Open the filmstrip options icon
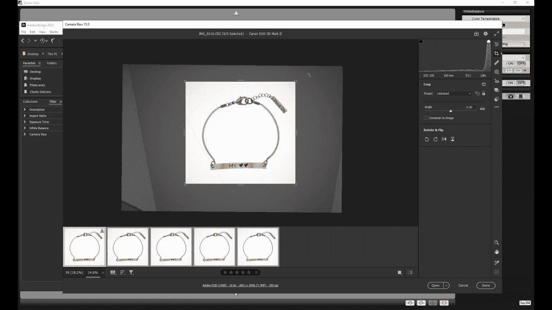This screenshot has height=310, width=552. point(113,272)
